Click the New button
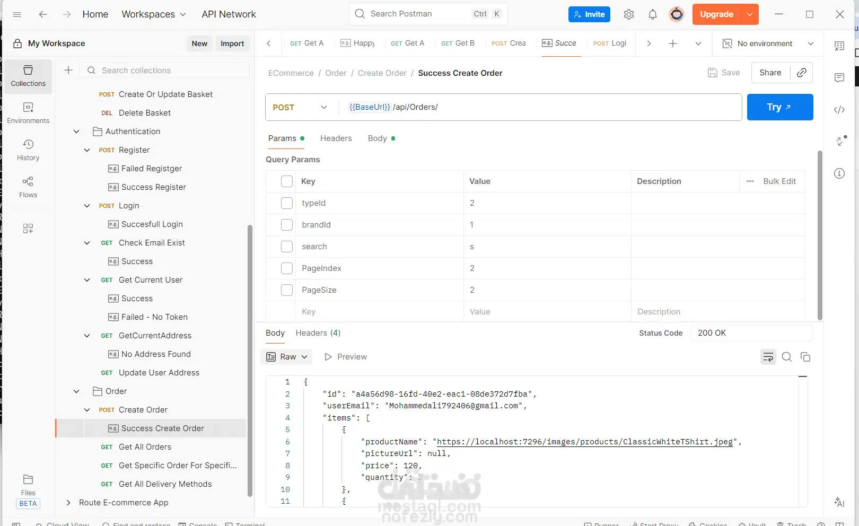 click(x=199, y=43)
